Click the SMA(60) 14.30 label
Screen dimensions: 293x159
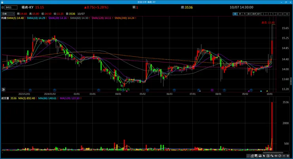click(79, 18)
